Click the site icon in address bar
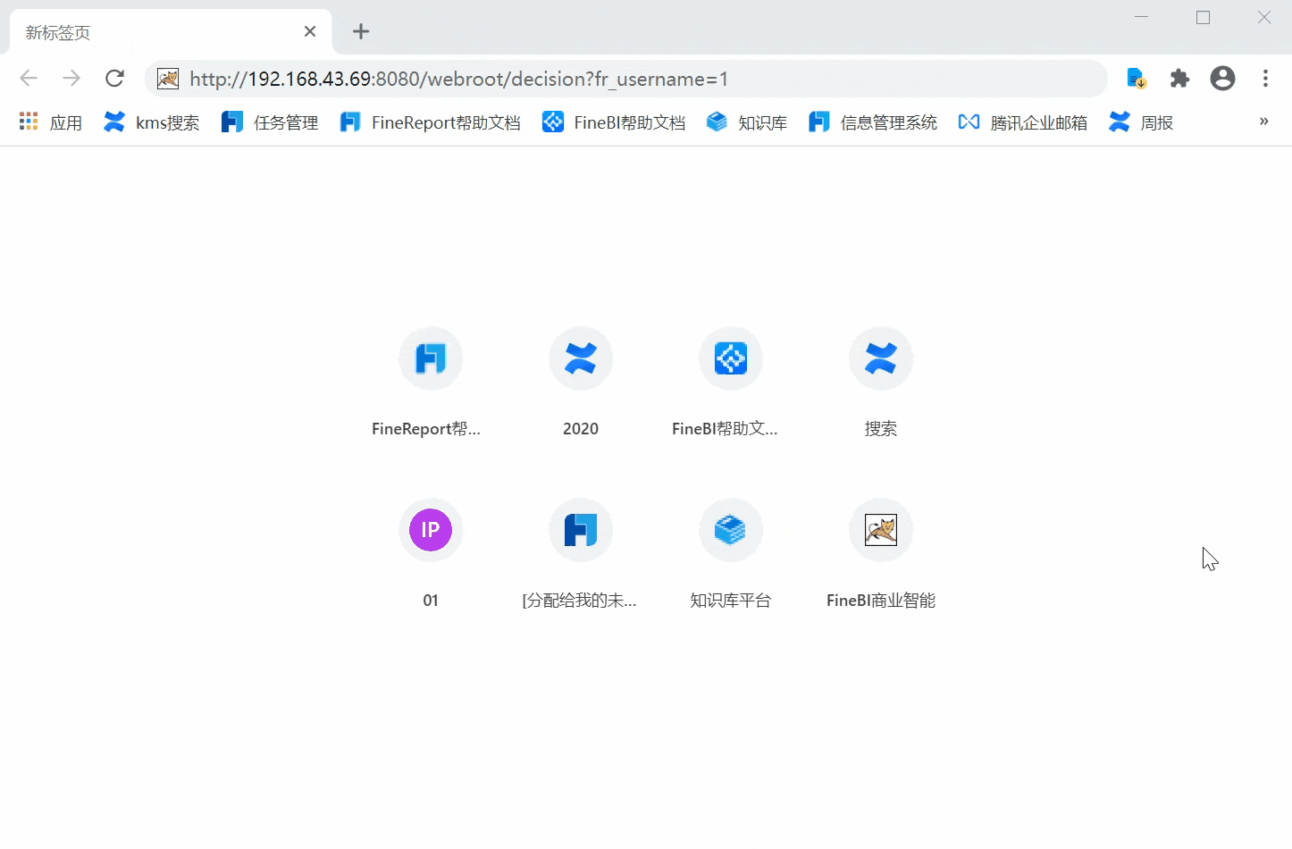 168,79
